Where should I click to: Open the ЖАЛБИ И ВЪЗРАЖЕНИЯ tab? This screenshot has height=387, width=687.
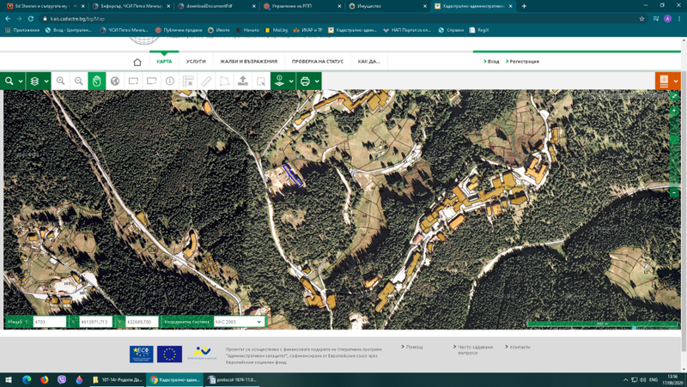(x=248, y=62)
